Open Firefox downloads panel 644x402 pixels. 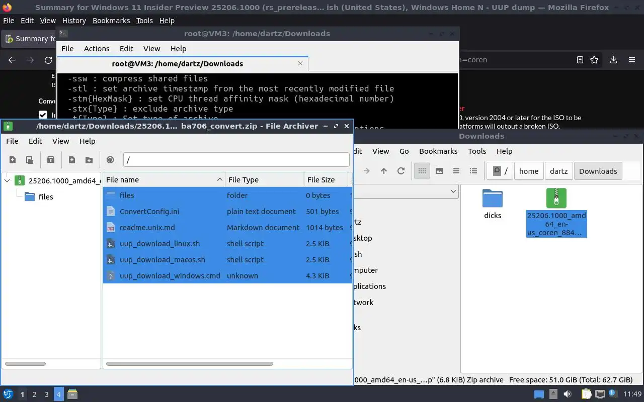[x=614, y=60]
